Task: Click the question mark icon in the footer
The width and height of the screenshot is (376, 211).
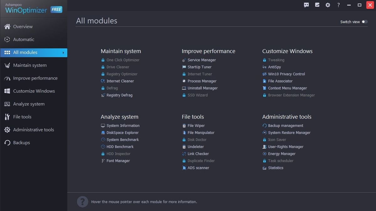Action: 82,202
